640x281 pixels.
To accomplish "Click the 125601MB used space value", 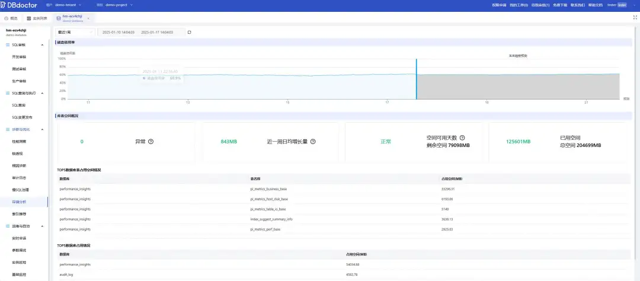I will click(x=518, y=141).
